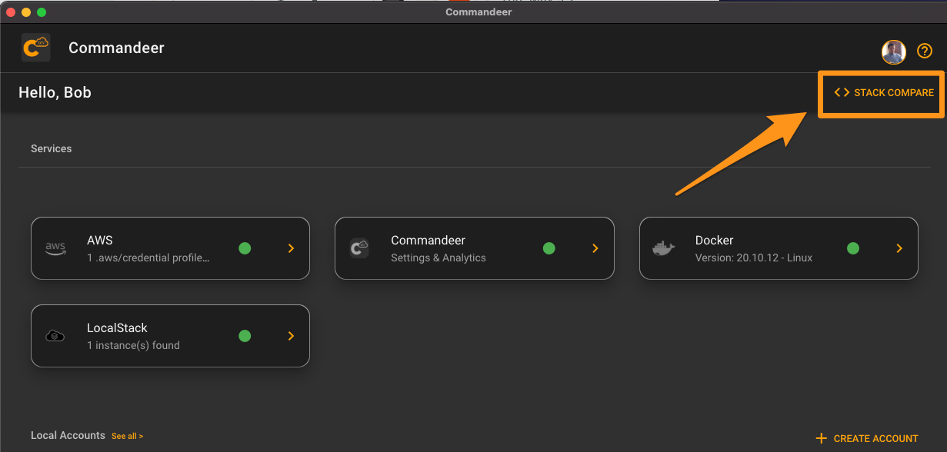Open the LocalStack service title
Image resolution: width=947 pixels, height=452 pixels.
coord(117,327)
